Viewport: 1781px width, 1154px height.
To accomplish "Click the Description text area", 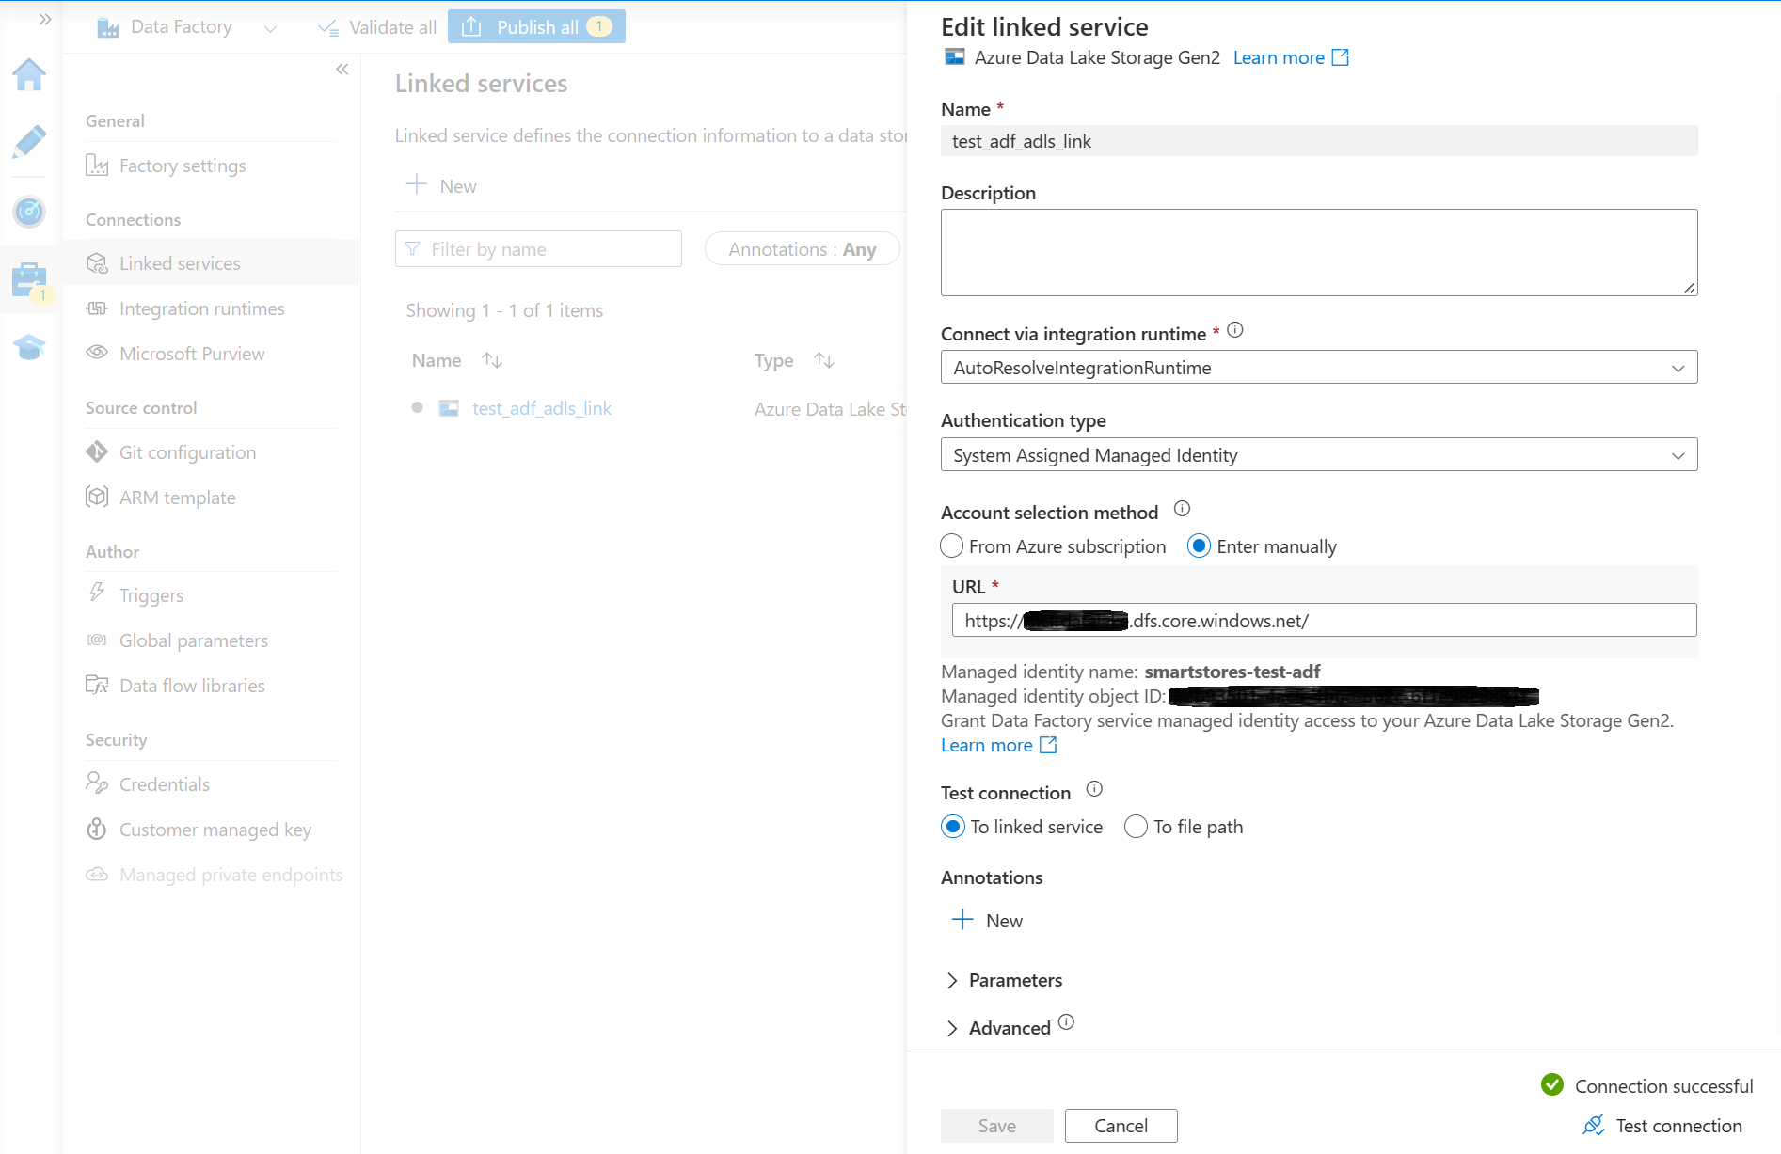I will coord(1319,252).
